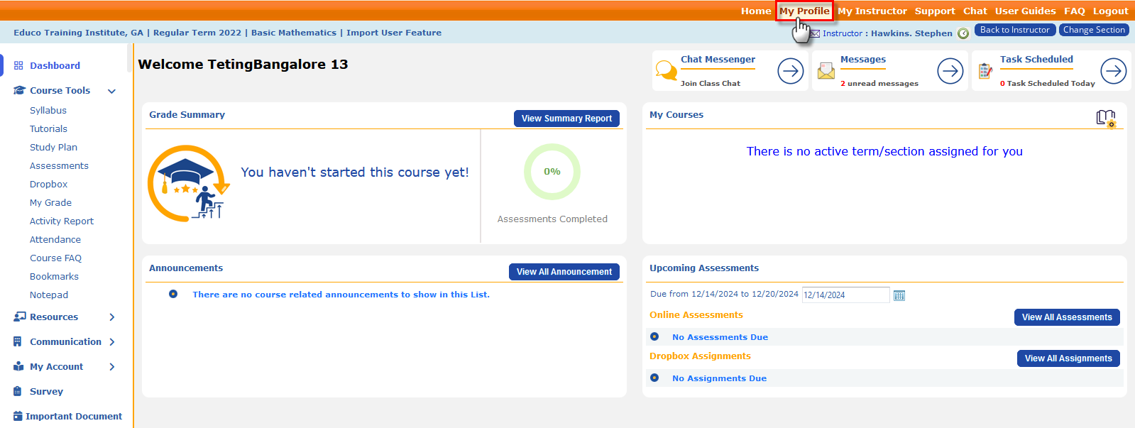This screenshot has width=1135, height=428.
Task: Select the announcements list radio bullet
Action: (173, 294)
